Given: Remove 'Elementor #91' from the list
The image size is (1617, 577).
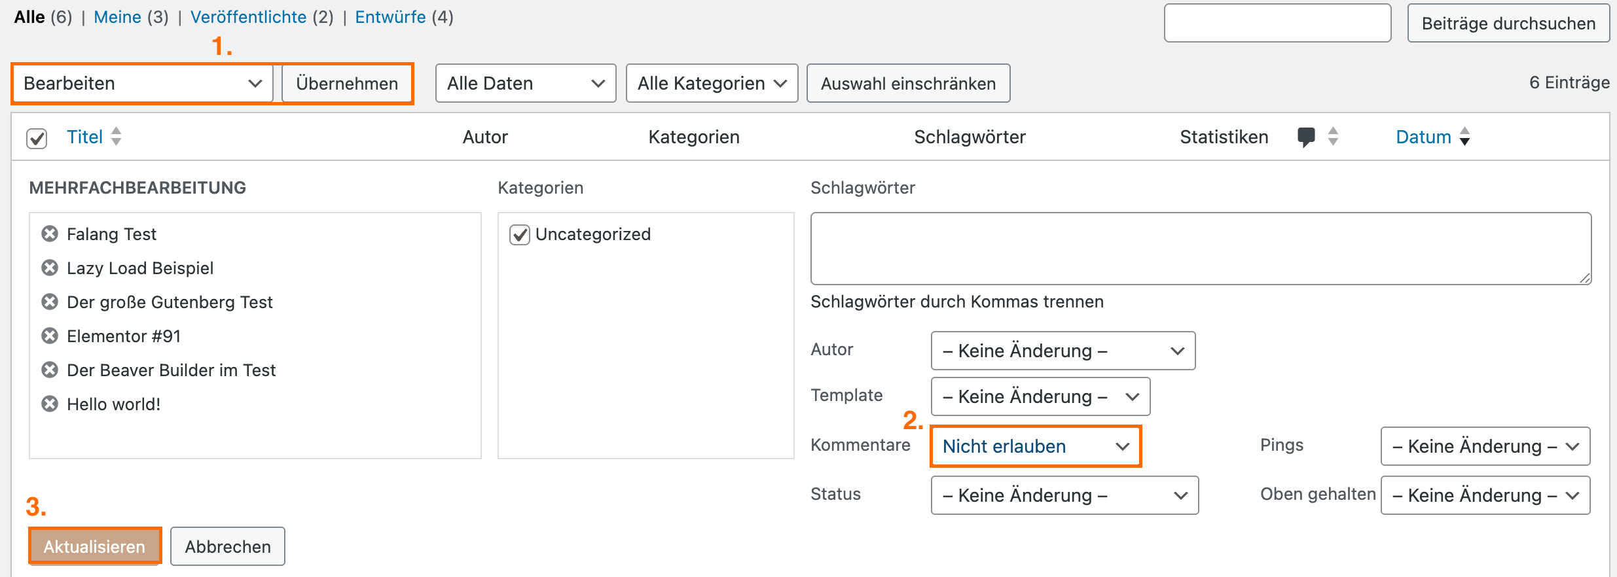Looking at the screenshot, I should tap(50, 336).
